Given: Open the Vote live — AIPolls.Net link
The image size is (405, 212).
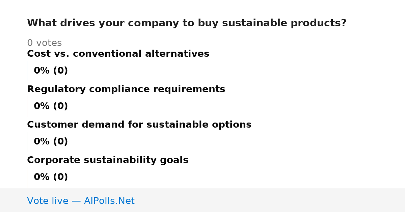Looking at the screenshot, I should click(x=81, y=201).
